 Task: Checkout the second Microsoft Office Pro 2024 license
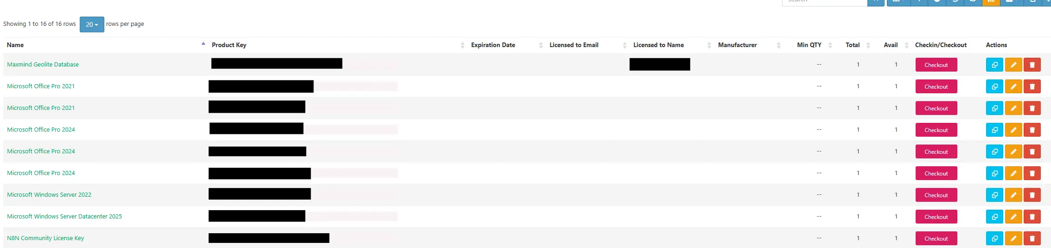click(936, 151)
